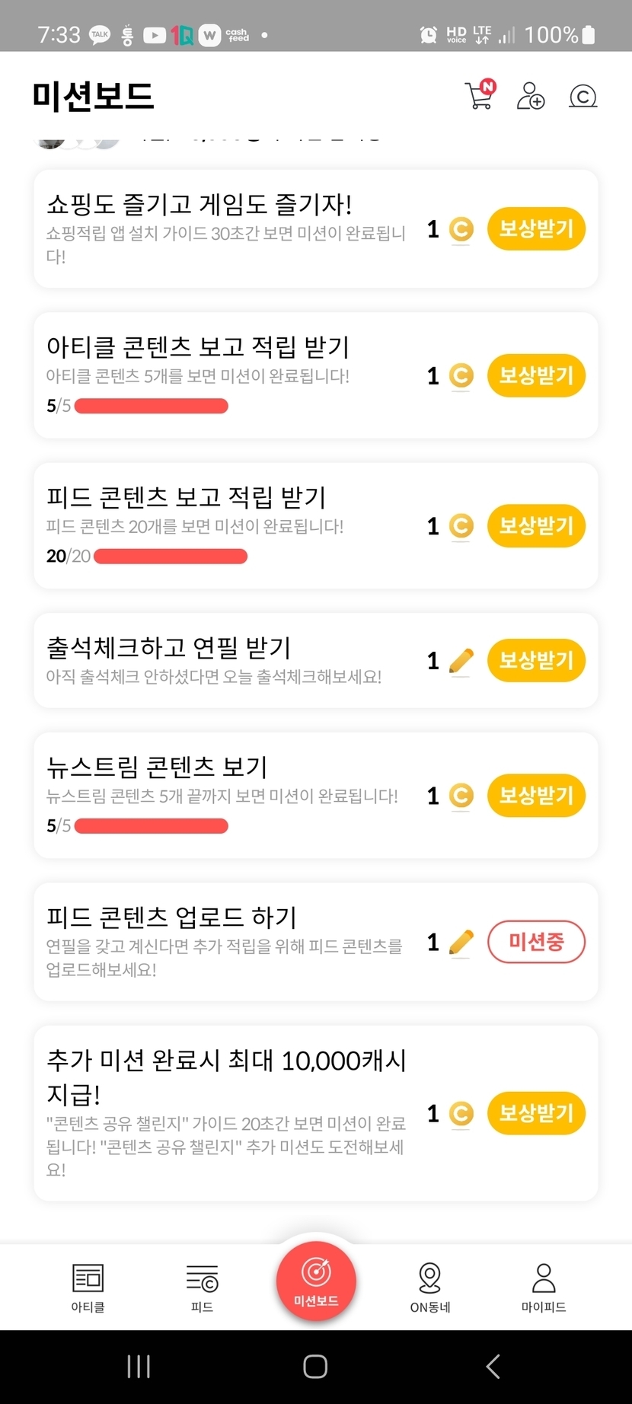
Task: Claim reward for 뉴스트림 콘텐츠 보기
Action: tap(536, 796)
